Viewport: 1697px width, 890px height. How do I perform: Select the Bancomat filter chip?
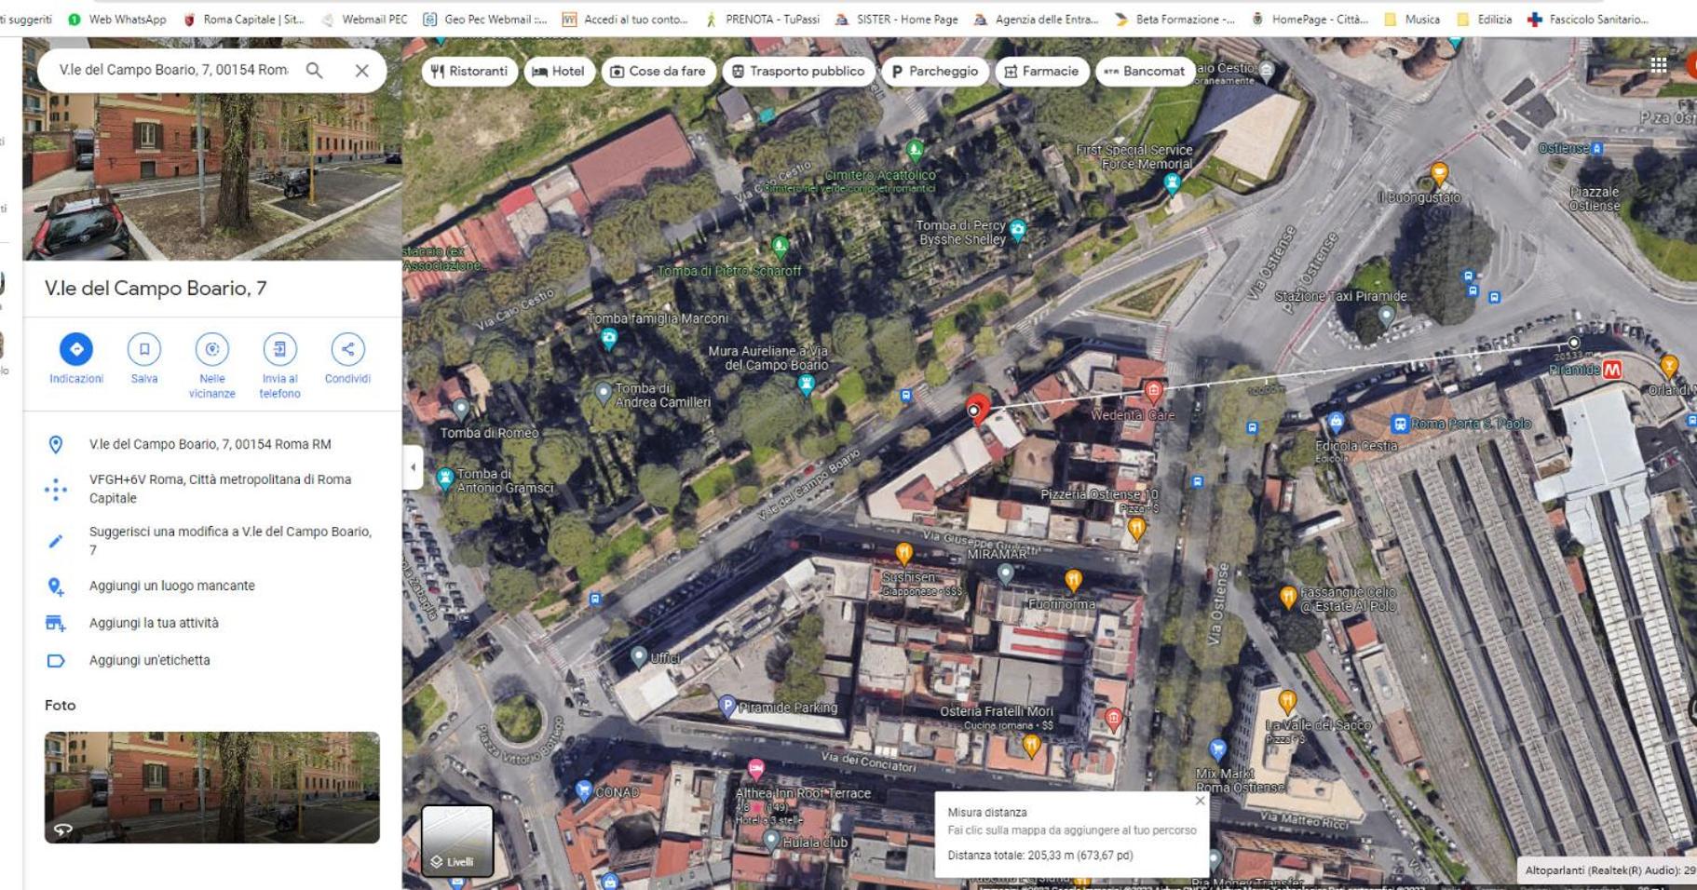(x=1145, y=71)
